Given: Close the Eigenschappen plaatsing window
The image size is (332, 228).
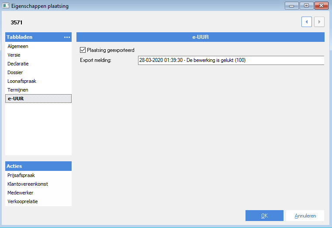Looking at the screenshot, I should [321, 6].
